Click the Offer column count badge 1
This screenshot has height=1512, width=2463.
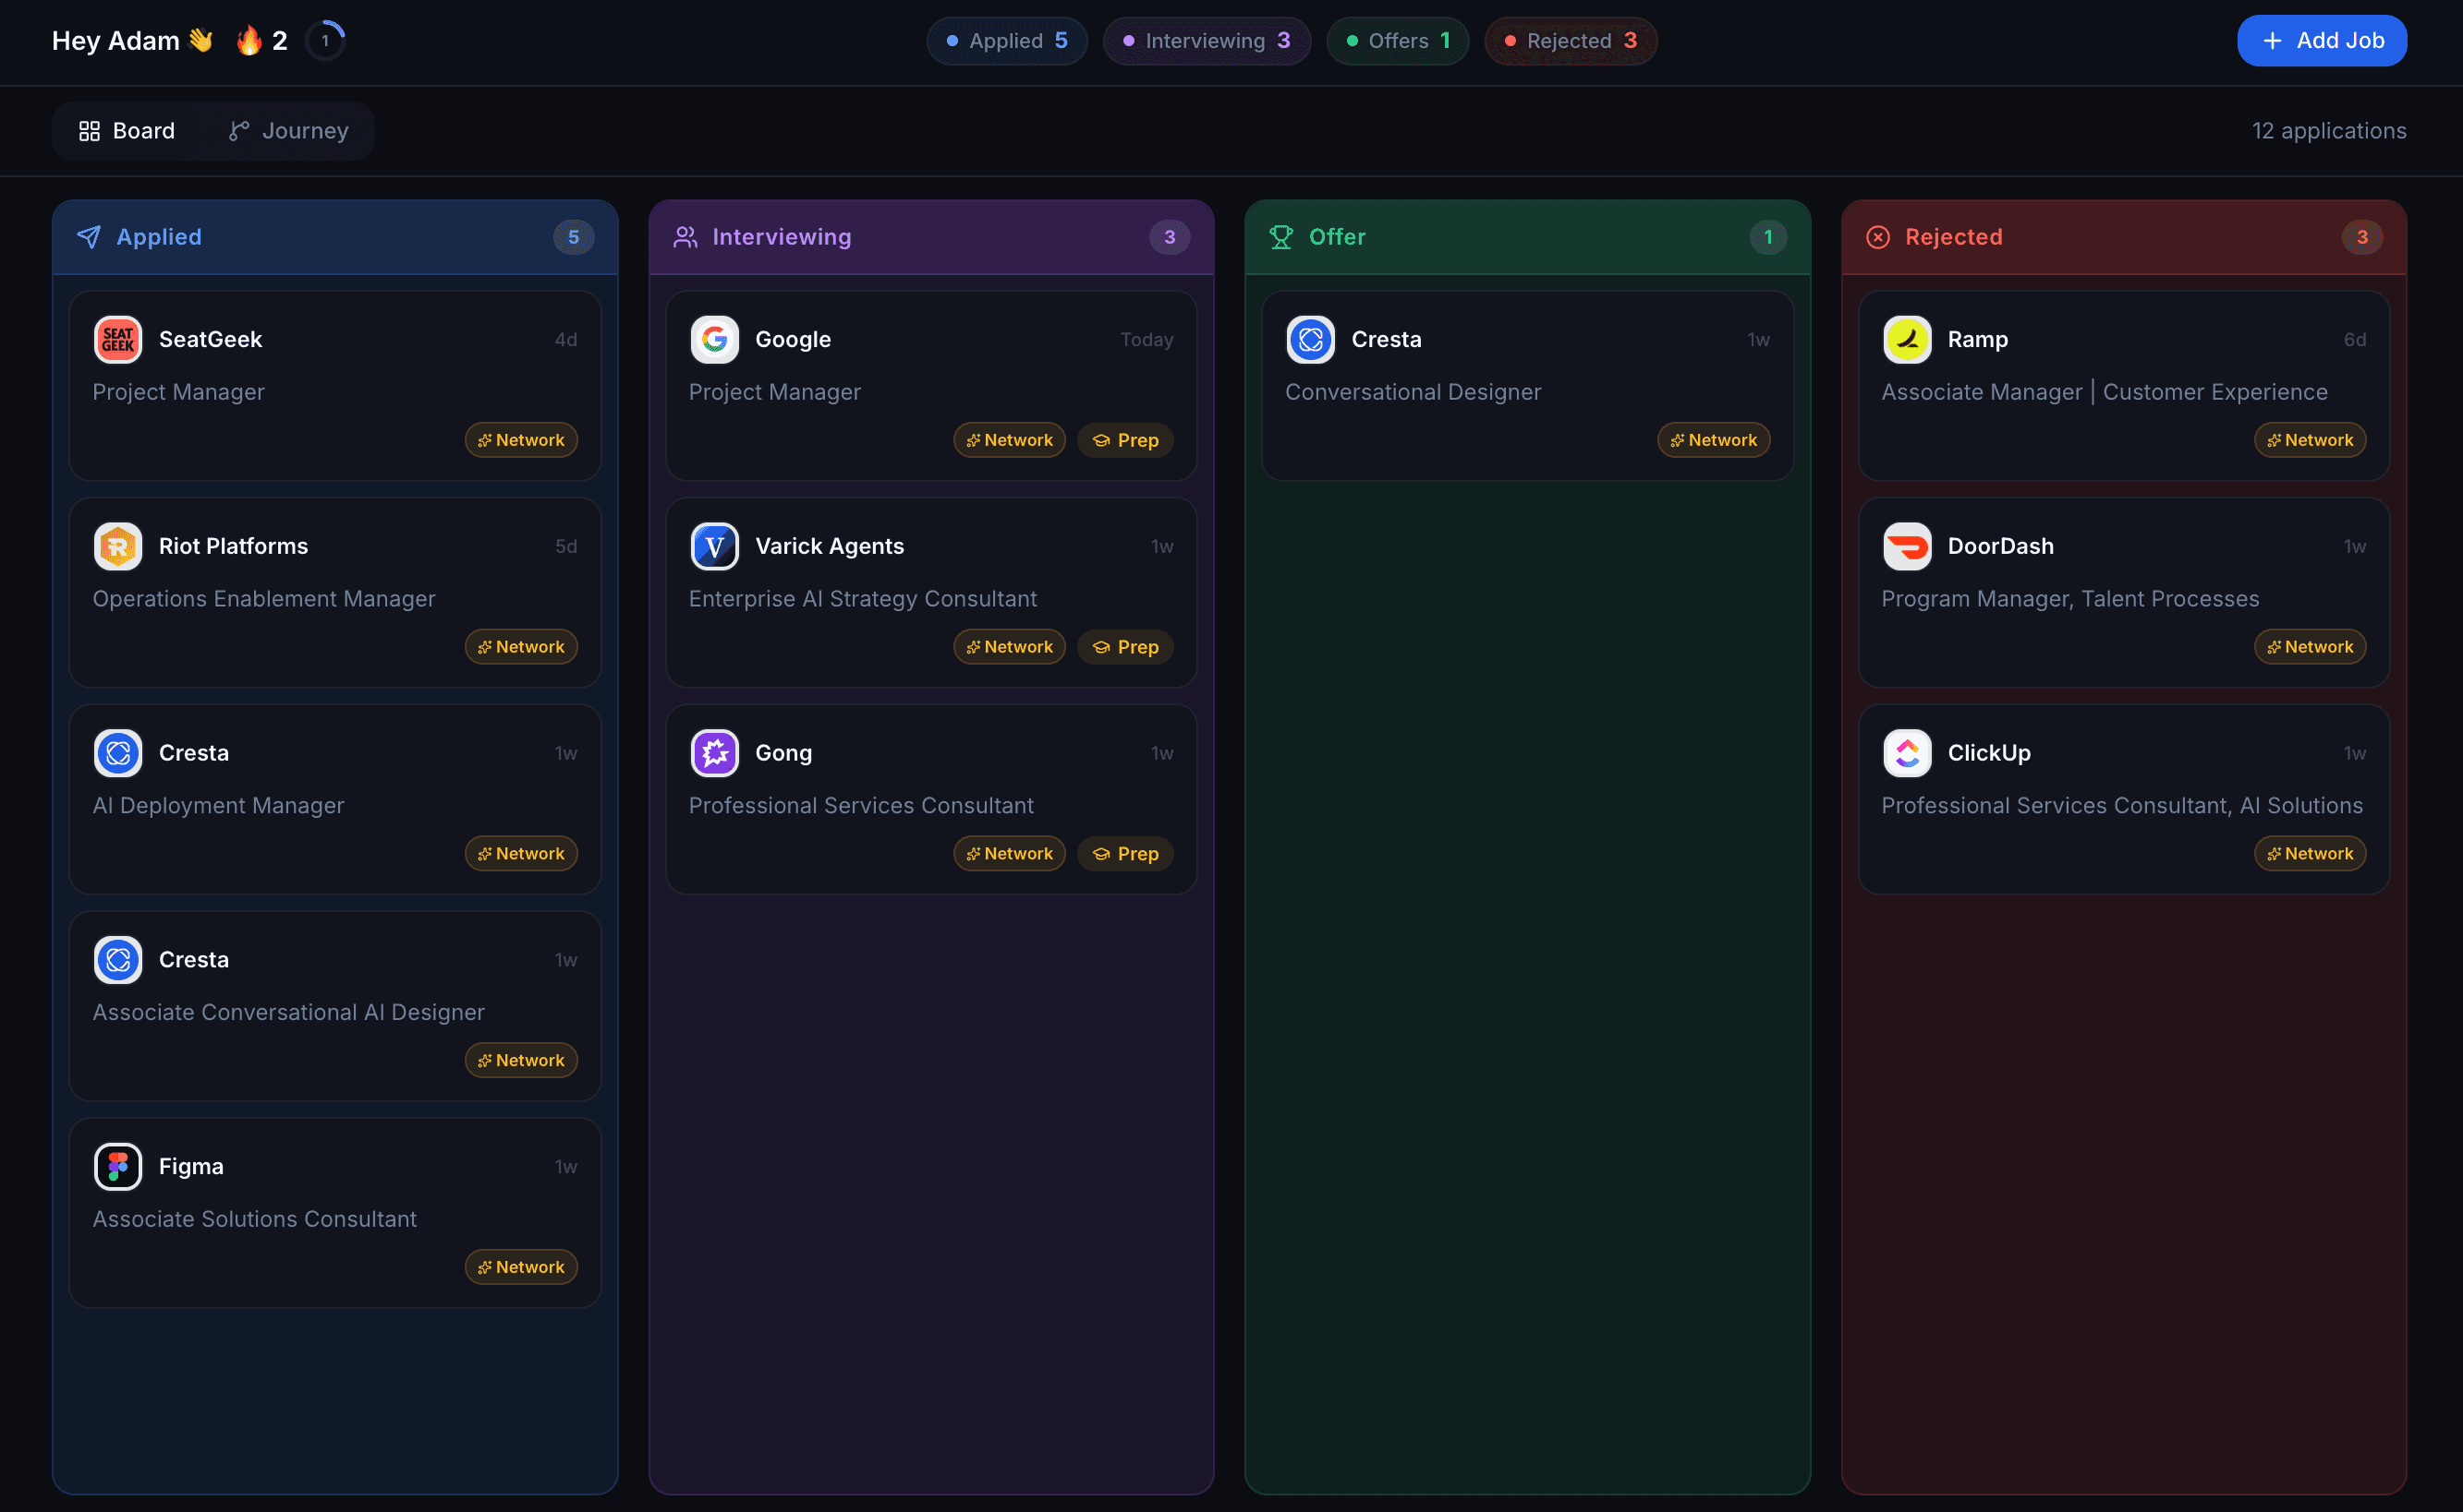click(x=1768, y=237)
